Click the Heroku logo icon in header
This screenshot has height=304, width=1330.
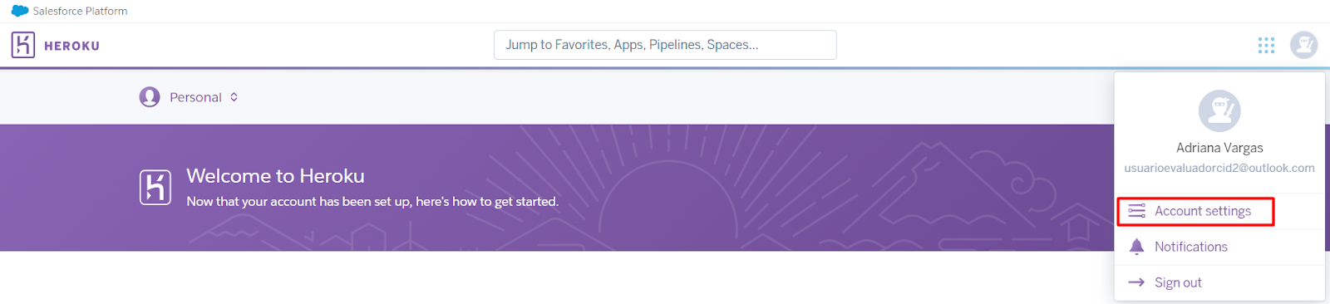pos(23,45)
